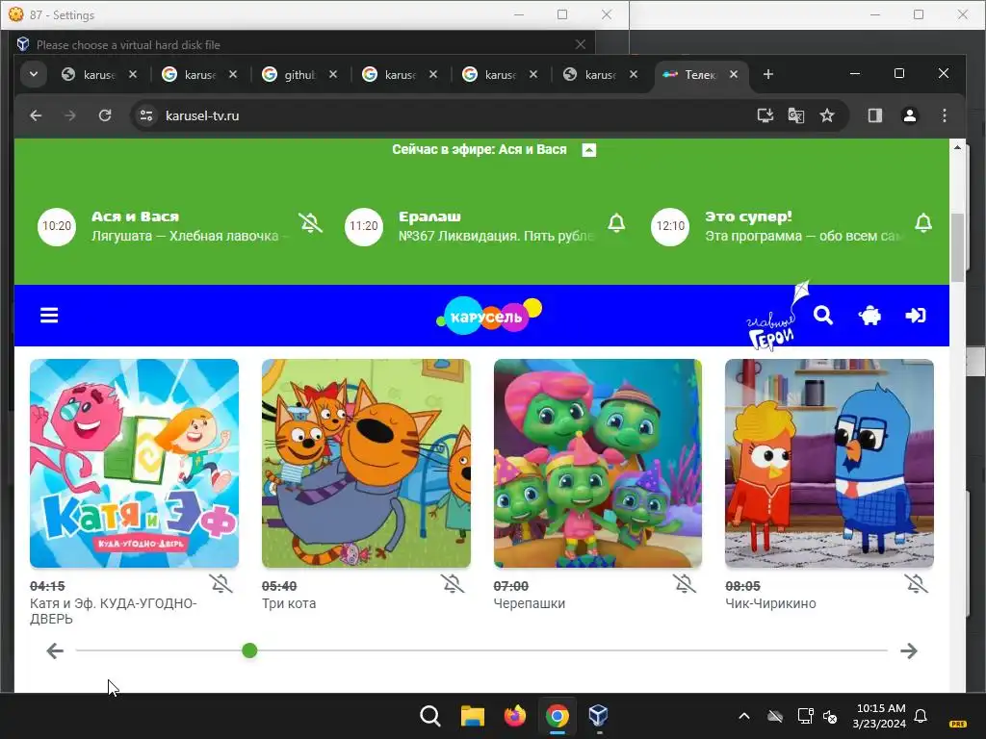
Task: View site information icon in address bar
Action: pyautogui.click(x=146, y=115)
